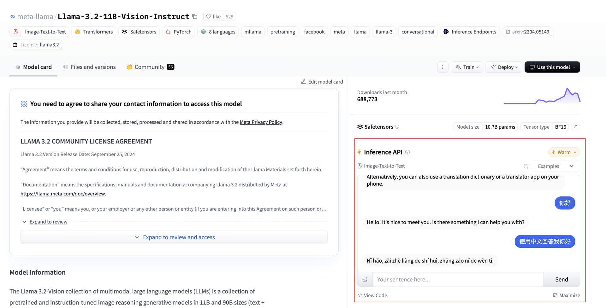Click the Expand to review link
The height and width of the screenshot is (308, 606).
(48, 222)
